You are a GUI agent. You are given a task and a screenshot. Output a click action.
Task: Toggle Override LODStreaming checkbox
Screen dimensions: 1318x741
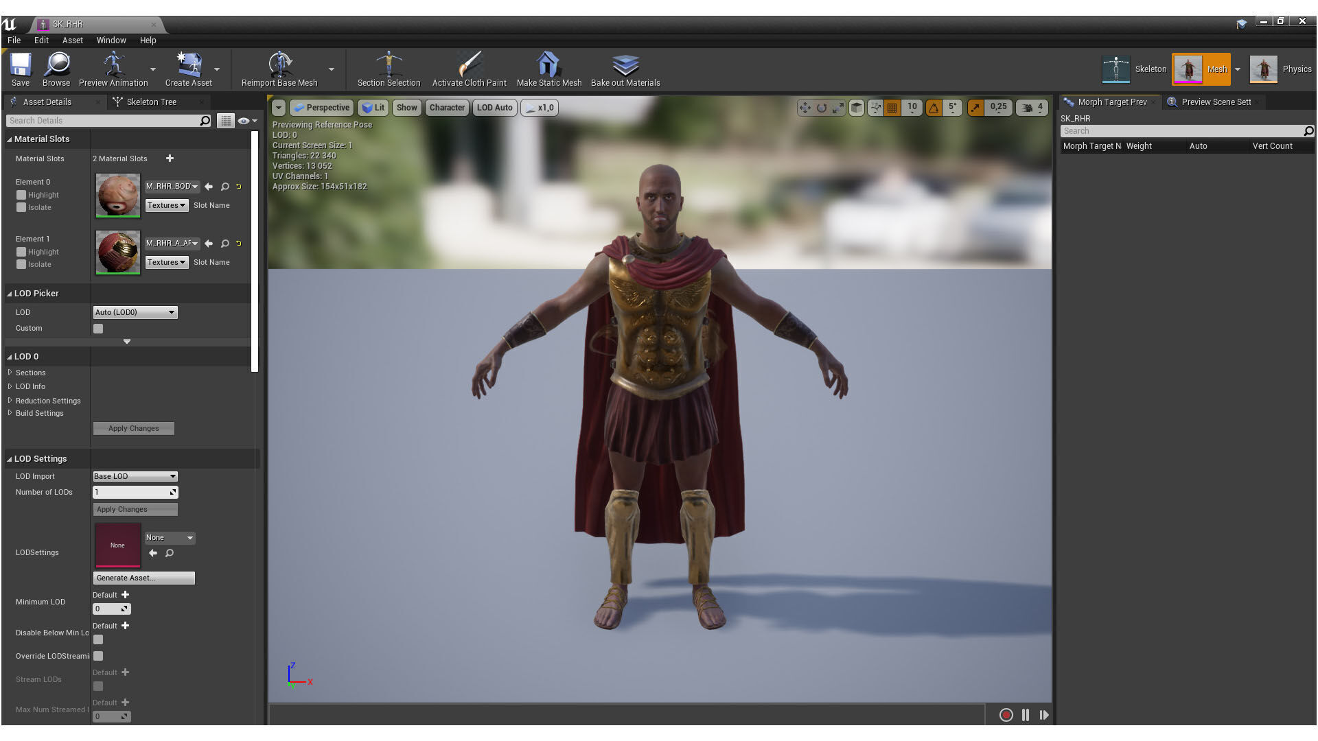[98, 656]
